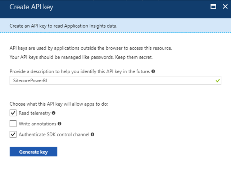231x172 pixels.
Task: Click the green validation checkmark in the description field
Action: click(217, 81)
